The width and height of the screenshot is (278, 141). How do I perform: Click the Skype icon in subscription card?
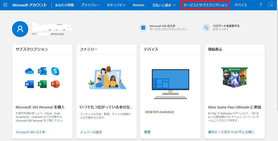[55, 71]
